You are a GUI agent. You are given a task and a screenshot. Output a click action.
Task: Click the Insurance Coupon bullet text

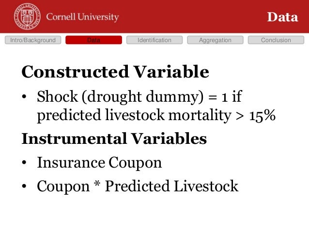99,163
